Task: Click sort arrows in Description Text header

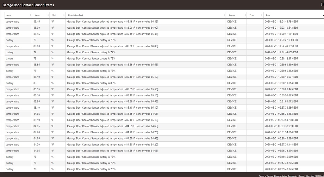Action: click(x=224, y=15)
